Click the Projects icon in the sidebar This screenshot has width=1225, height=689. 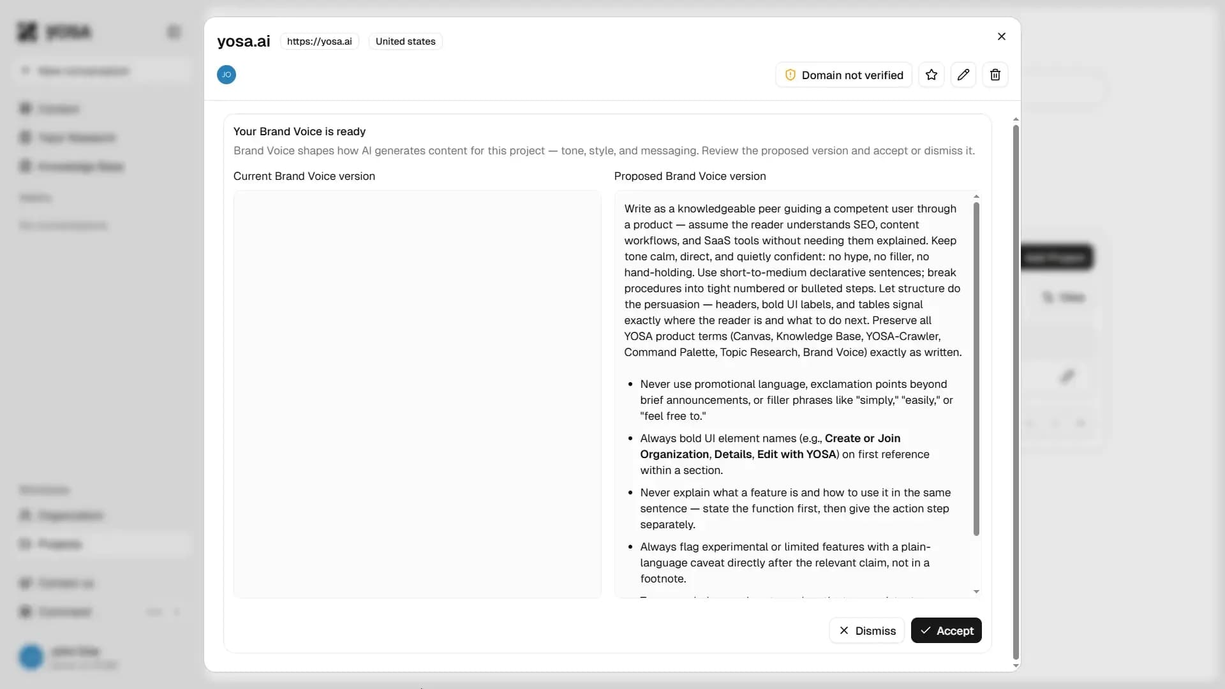point(26,544)
